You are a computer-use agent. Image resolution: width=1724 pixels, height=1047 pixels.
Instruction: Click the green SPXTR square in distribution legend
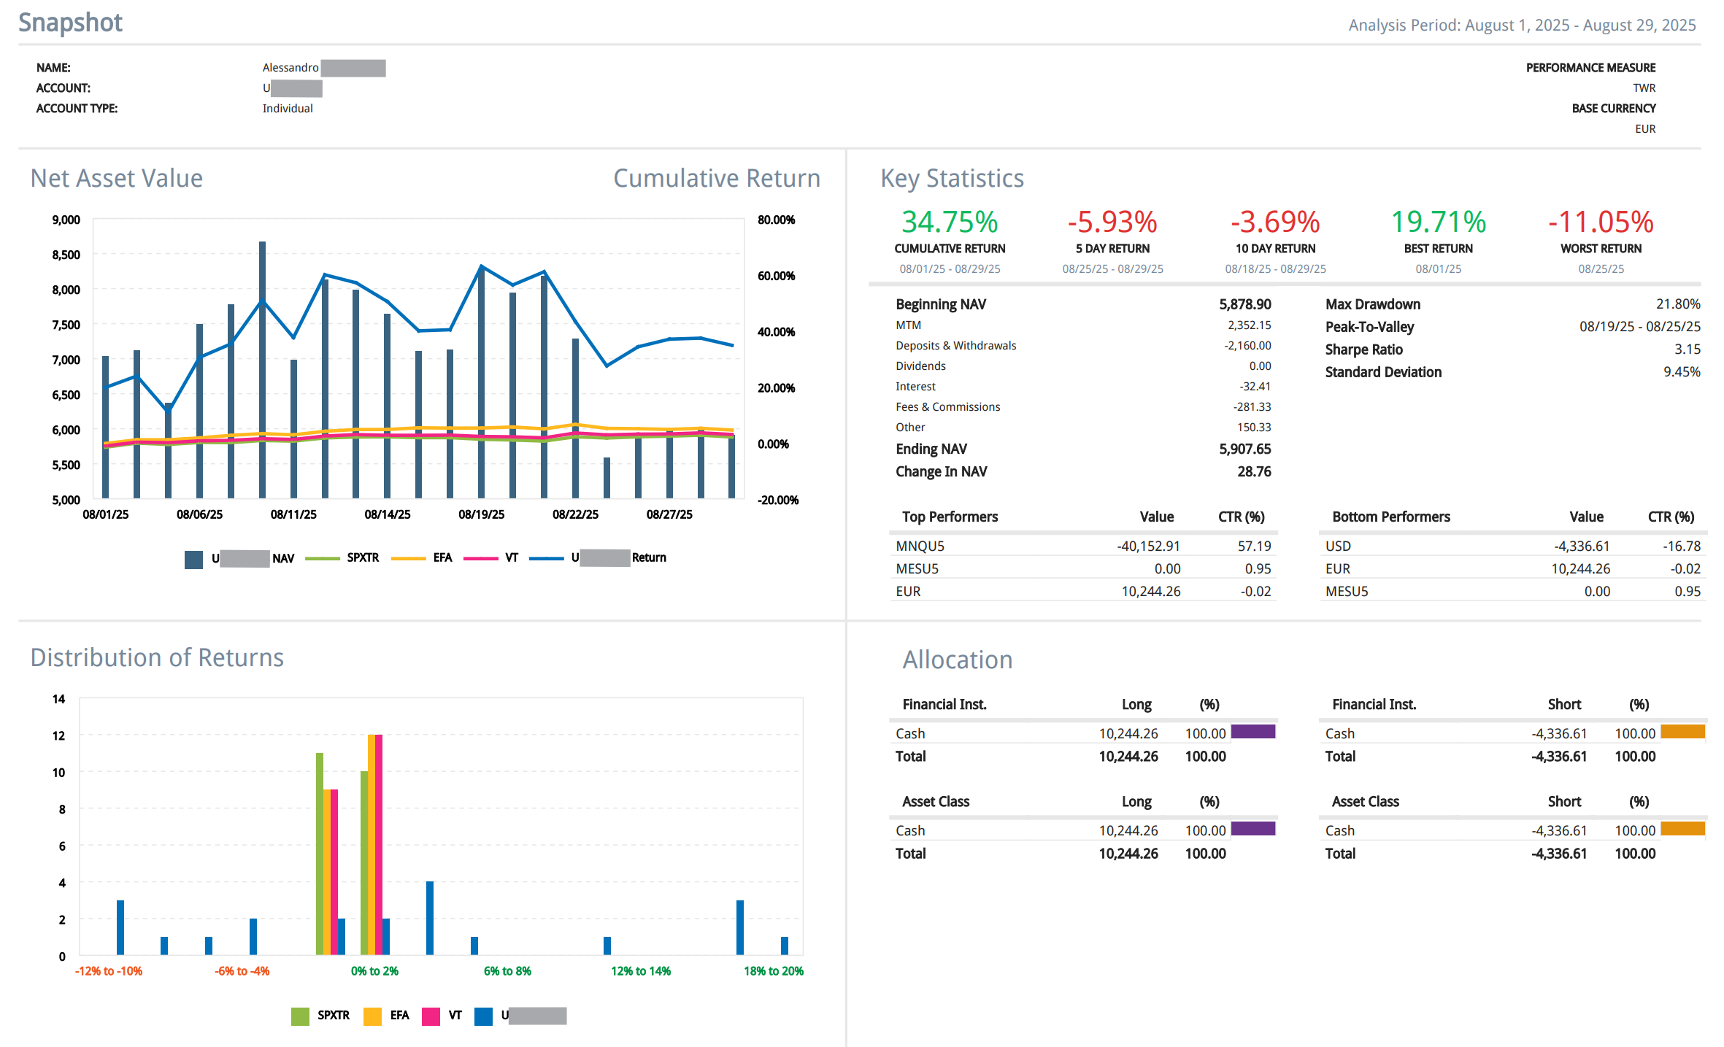300,1016
